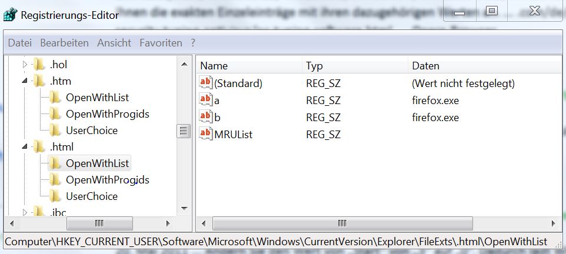The width and height of the screenshot is (566, 254).
Task: Collapse the .htm registry key
Action: point(25,81)
